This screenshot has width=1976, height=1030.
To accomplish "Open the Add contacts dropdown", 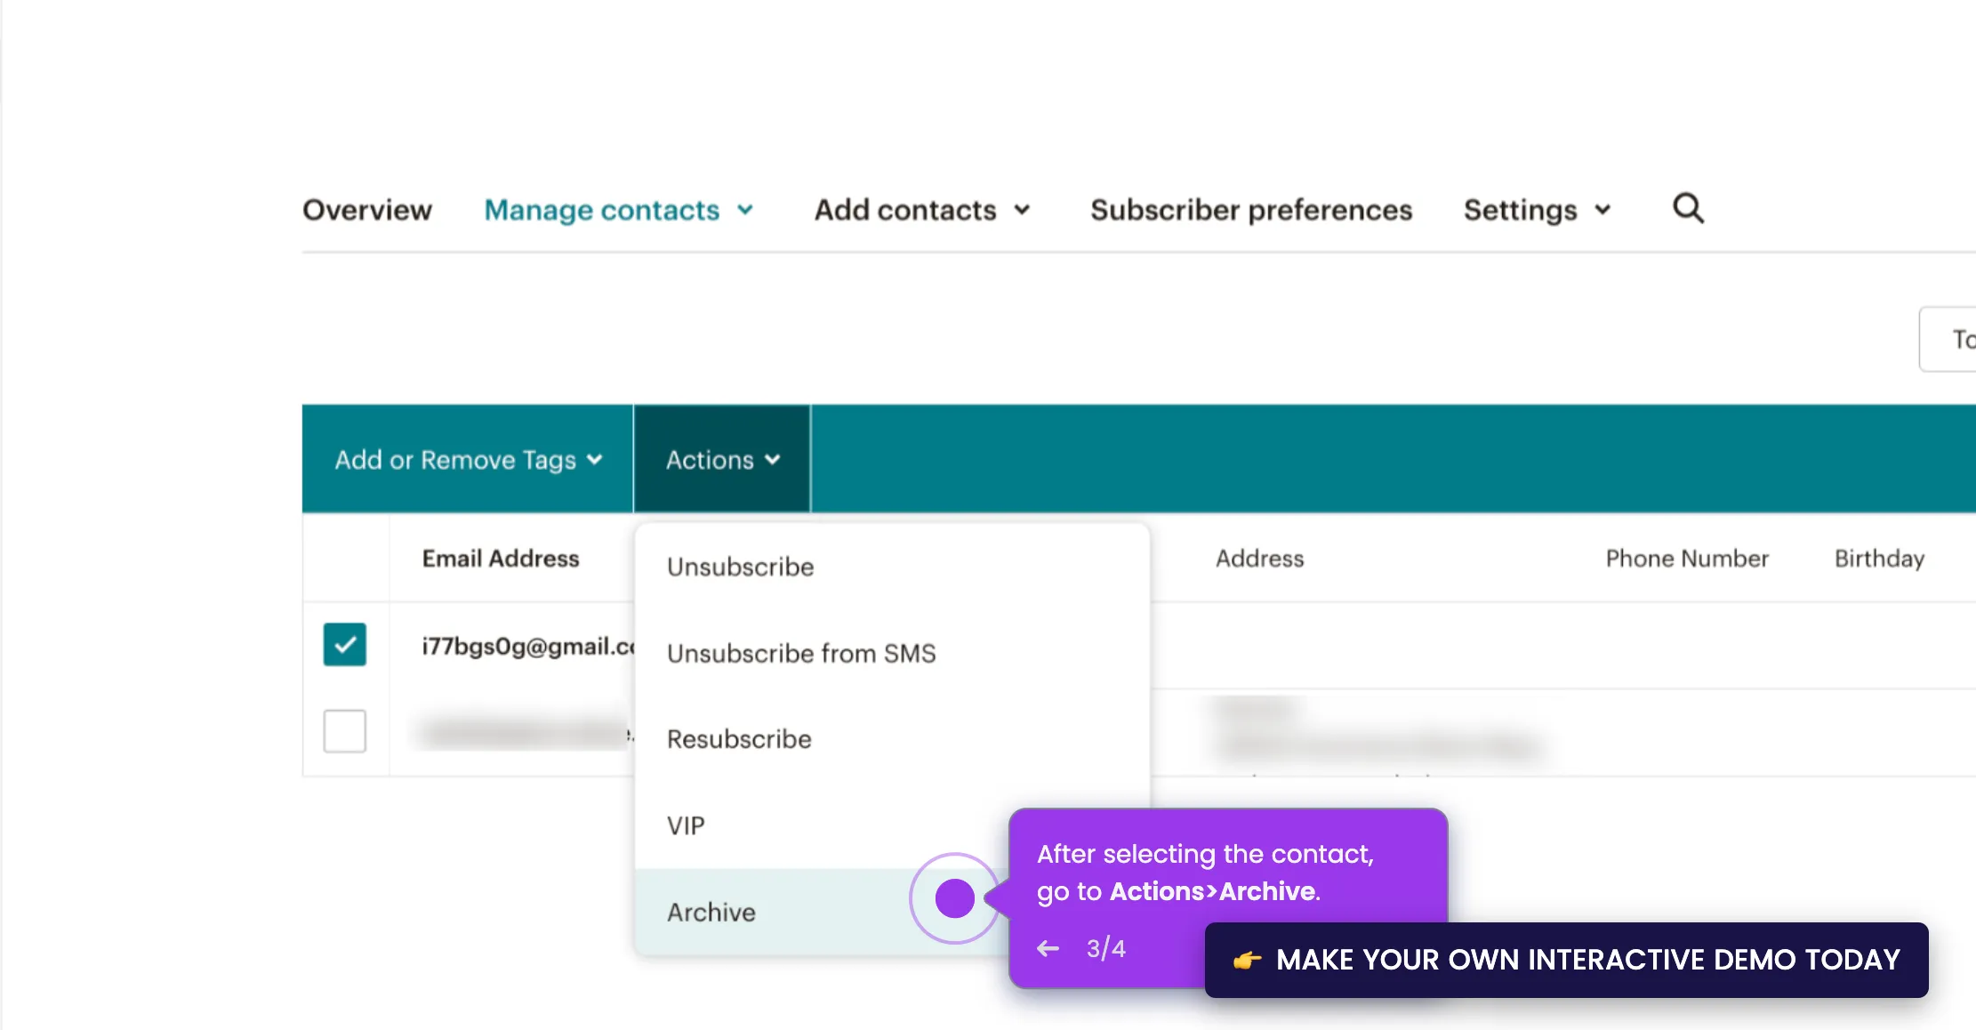I will [x=922, y=210].
